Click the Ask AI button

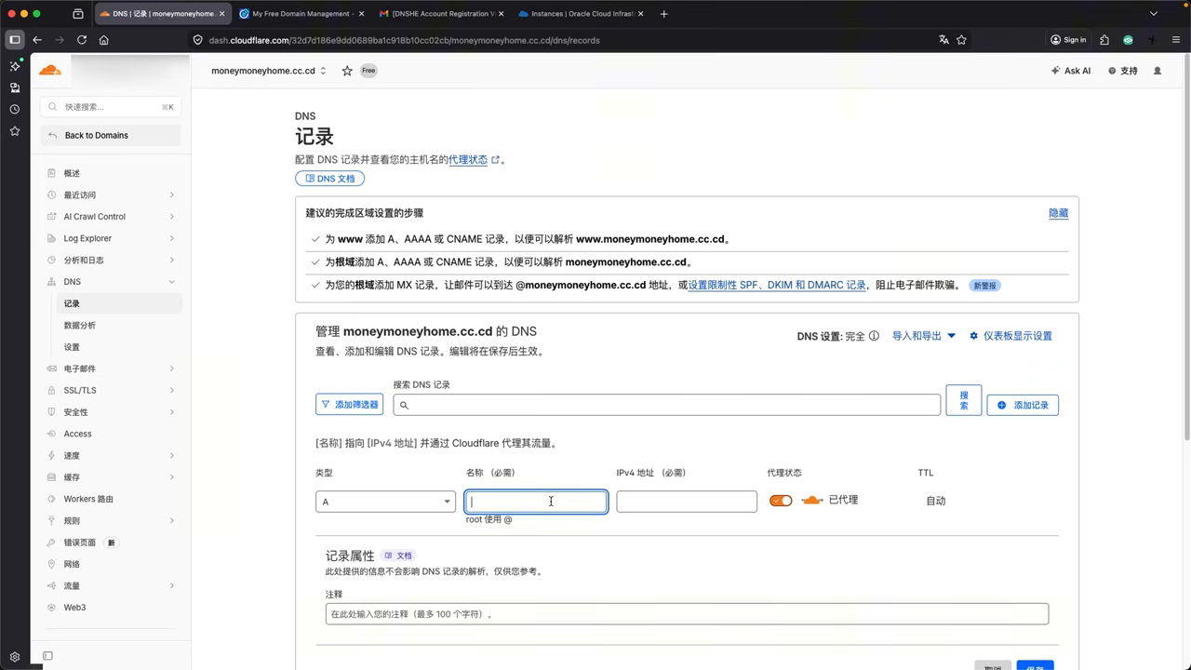click(x=1071, y=71)
